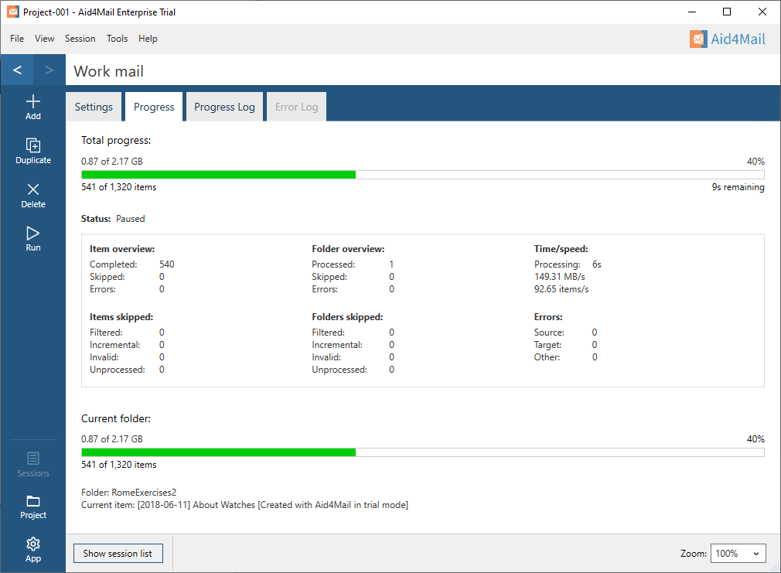Click the back navigation arrow
This screenshot has height=573, width=781.
click(x=16, y=70)
